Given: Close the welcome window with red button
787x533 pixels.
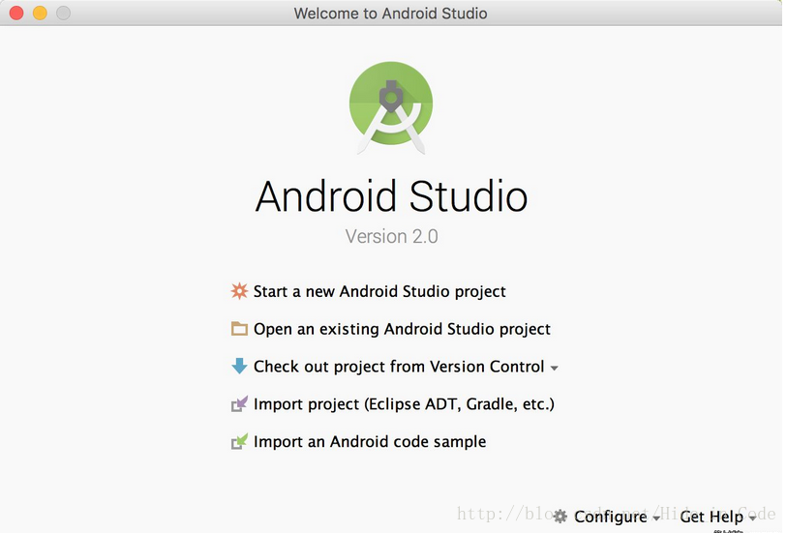Looking at the screenshot, I should pyautogui.click(x=16, y=13).
